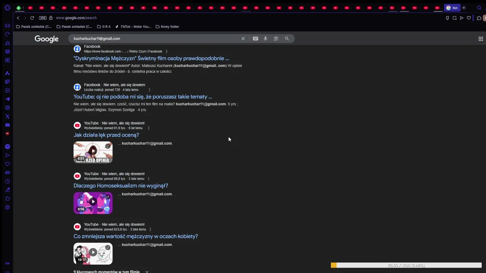Open 'YouTube: oj nie podoba mi się' result
Screen dimensions: 486x273
click(x=143, y=97)
